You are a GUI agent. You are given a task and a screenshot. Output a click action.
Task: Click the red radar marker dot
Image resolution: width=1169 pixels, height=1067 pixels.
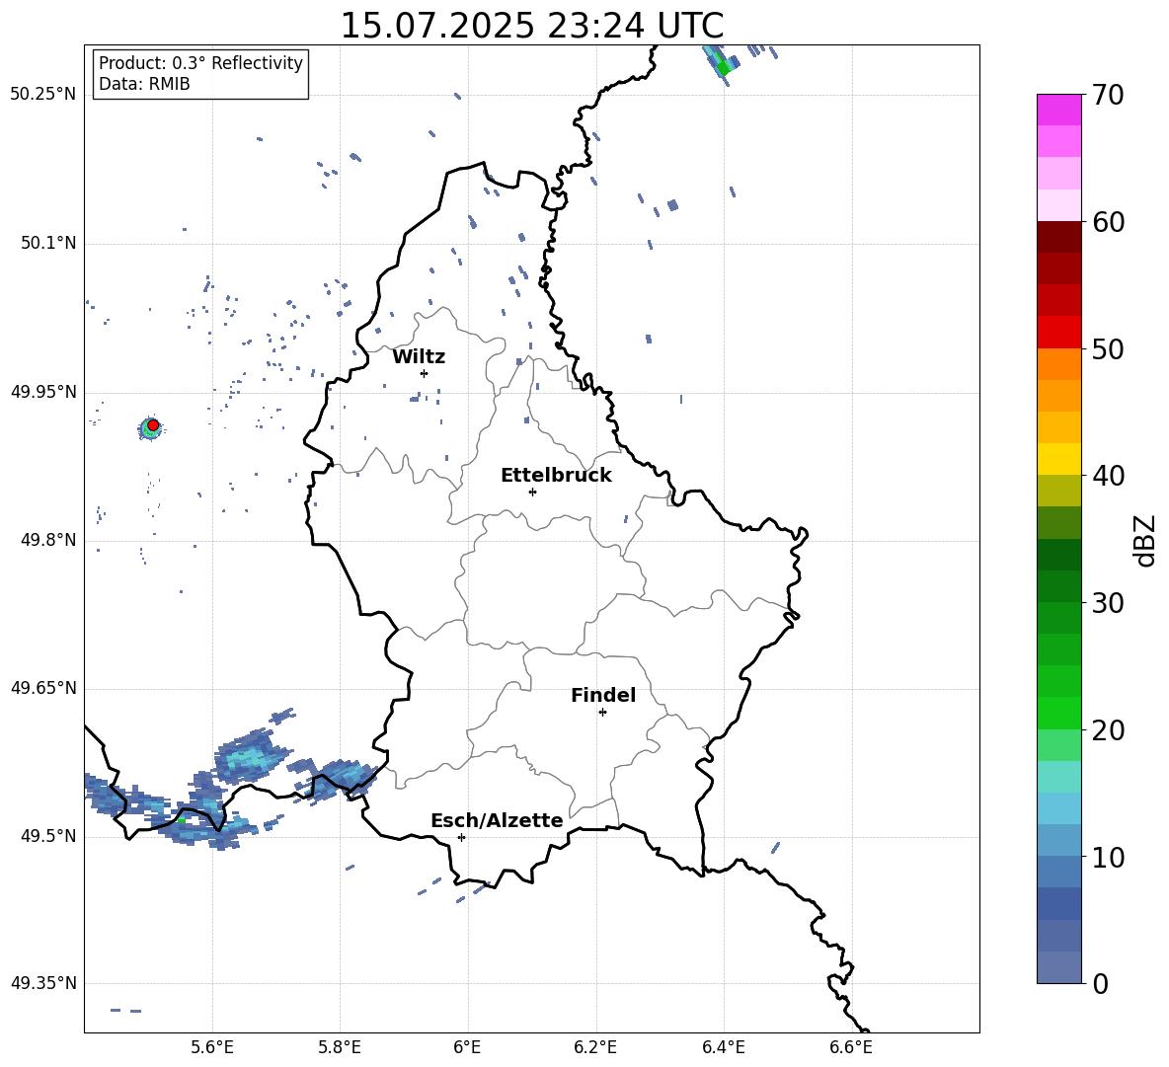point(153,424)
